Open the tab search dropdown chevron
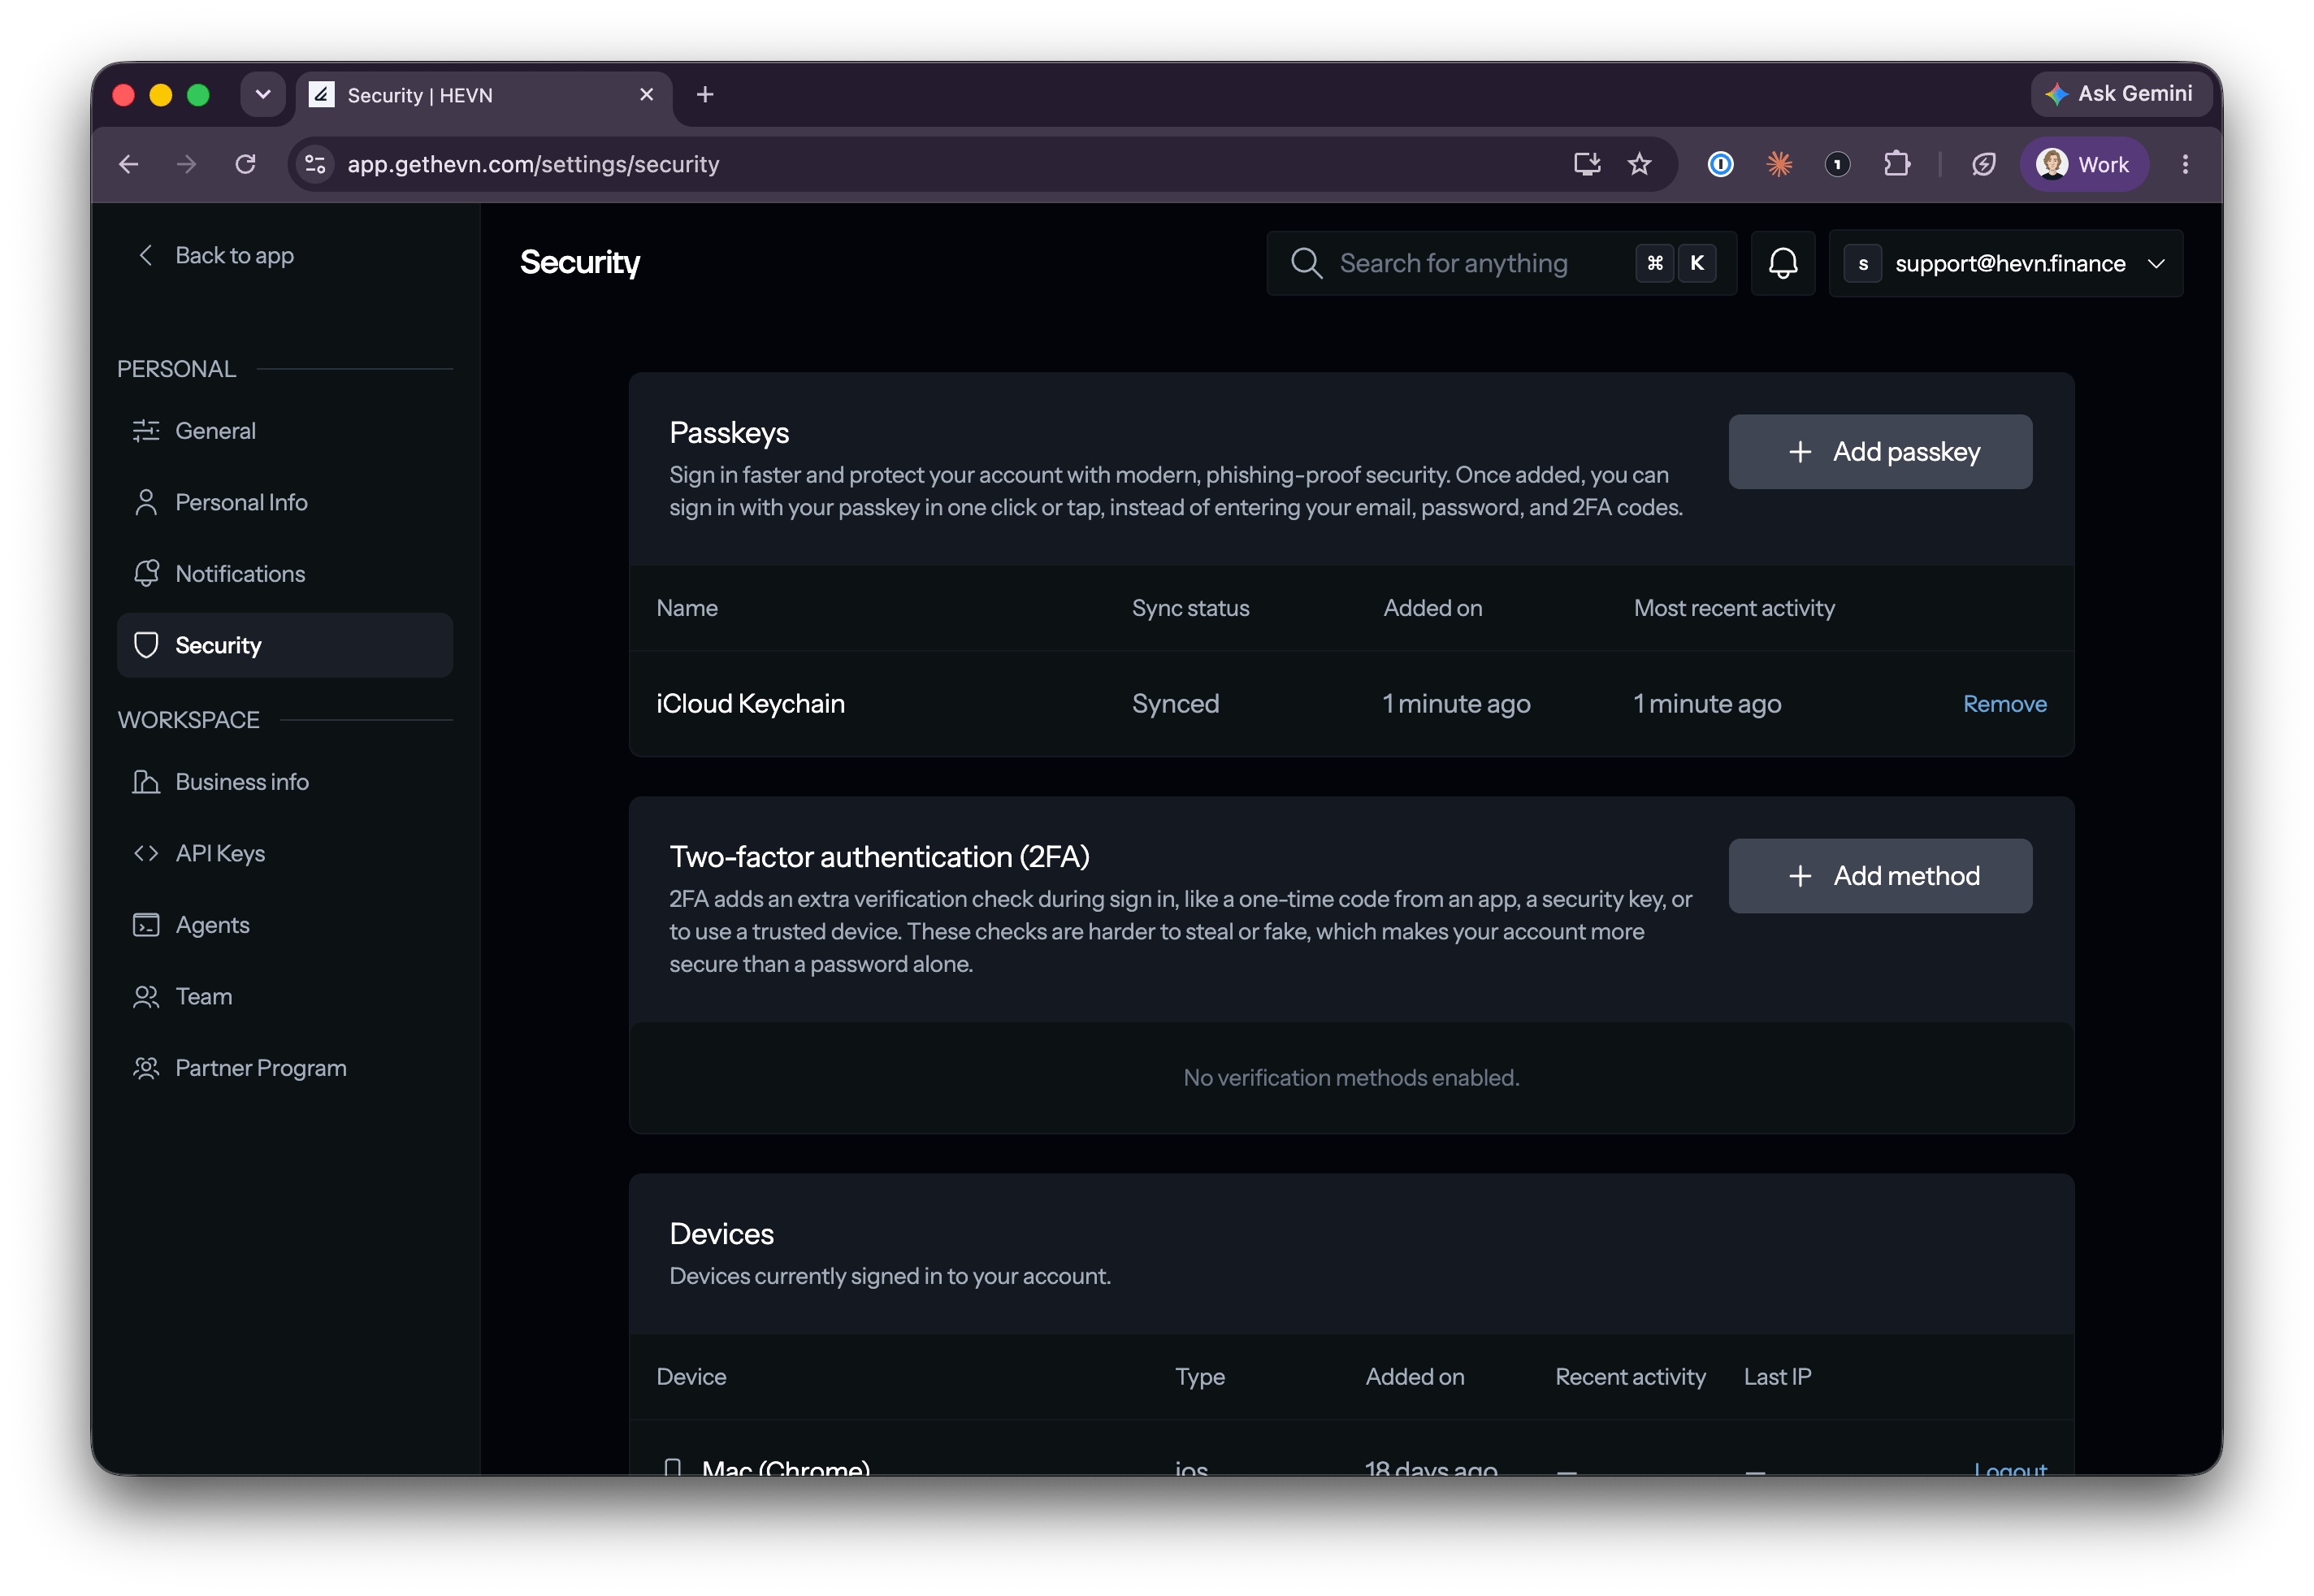Screen dimensions: 2314x1596 tap(263, 94)
